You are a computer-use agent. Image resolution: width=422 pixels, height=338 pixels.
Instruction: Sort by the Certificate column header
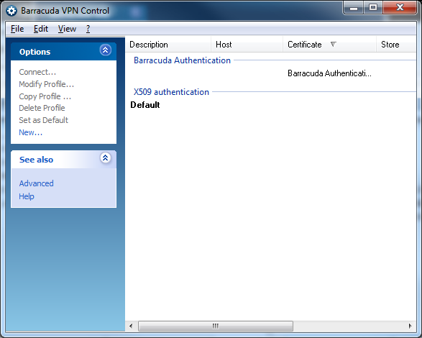(x=329, y=45)
